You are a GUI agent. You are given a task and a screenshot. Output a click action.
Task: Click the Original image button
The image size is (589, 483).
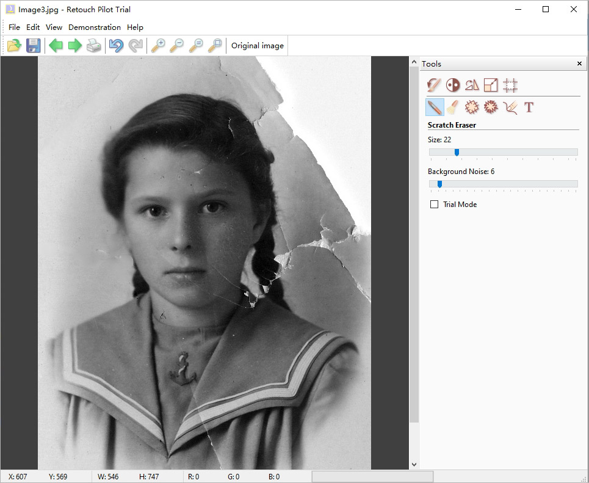(x=257, y=46)
